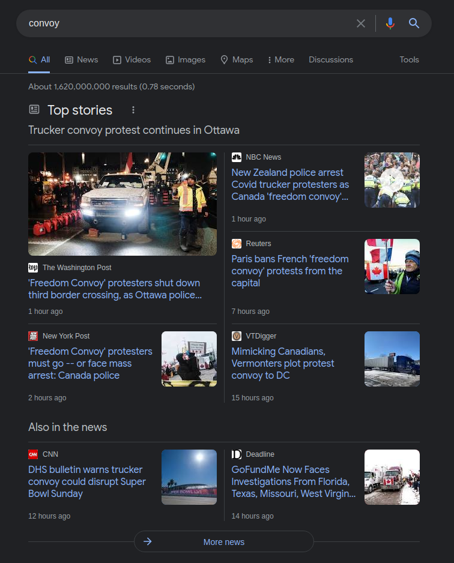Viewport: 454px width, 563px height.
Task: Open Top stories three-dot options
Action: (x=133, y=110)
